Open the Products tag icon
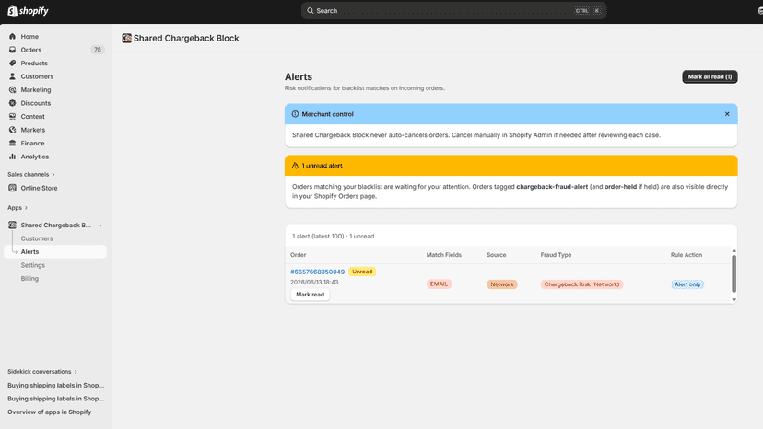This screenshot has width=763, height=429. coord(12,64)
